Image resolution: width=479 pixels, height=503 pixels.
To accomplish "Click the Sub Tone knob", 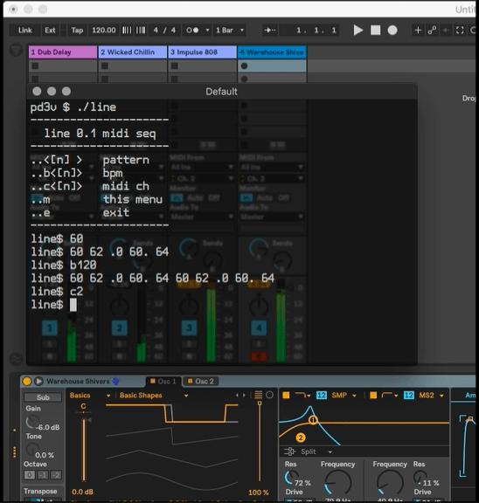I will pos(31,449).
